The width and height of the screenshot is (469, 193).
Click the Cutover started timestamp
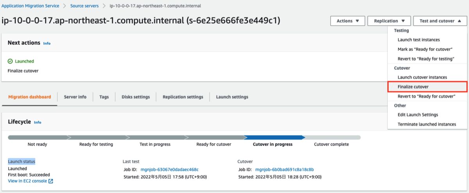(279, 177)
